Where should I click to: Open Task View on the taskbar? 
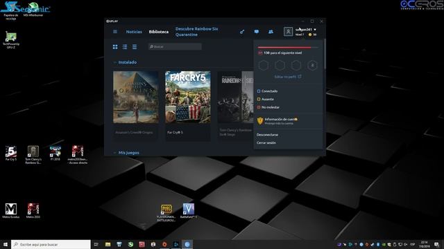click(x=96, y=244)
